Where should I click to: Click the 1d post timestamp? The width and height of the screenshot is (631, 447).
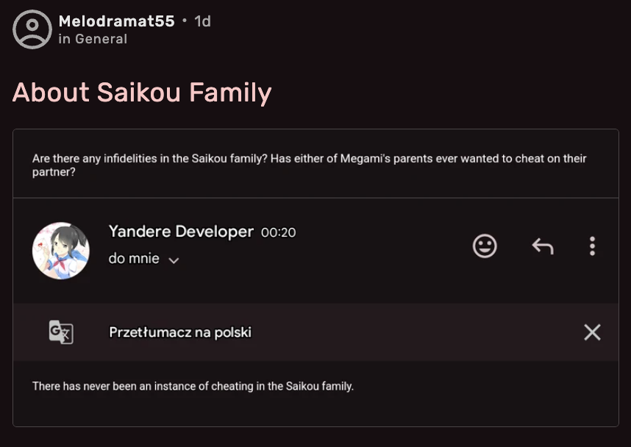[202, 21]
